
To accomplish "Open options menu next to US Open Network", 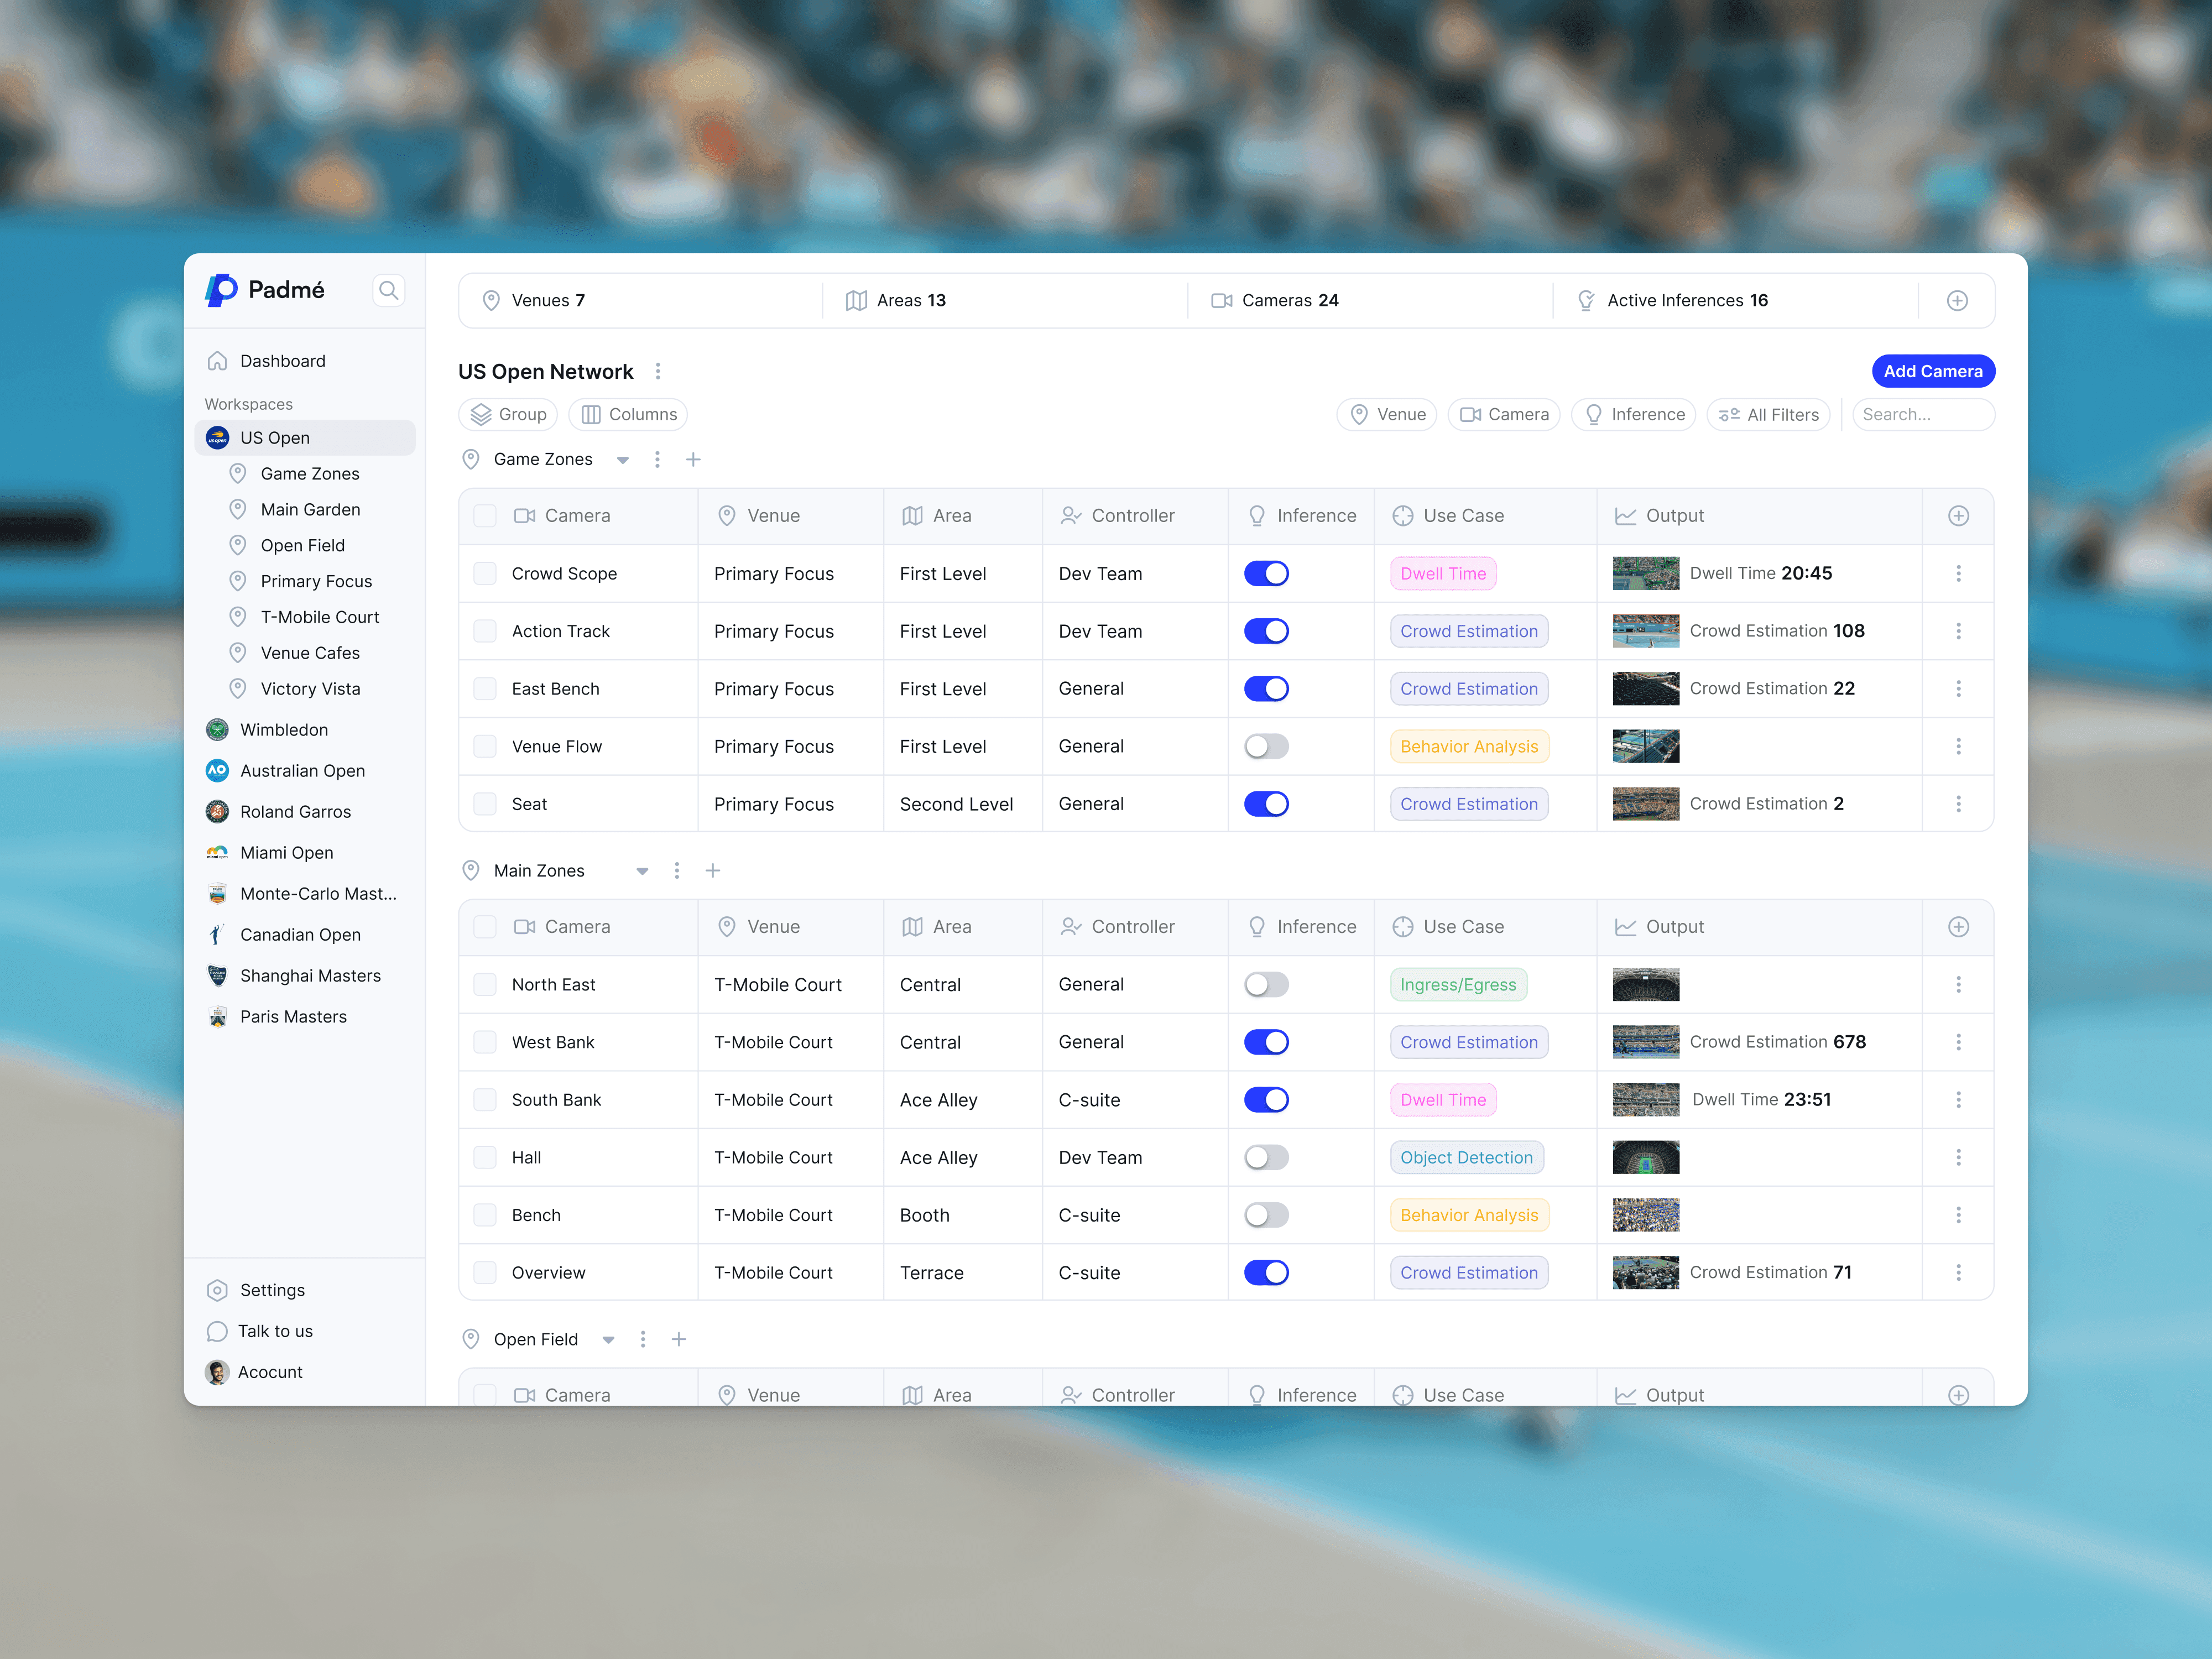I will [x=658, y=372].
